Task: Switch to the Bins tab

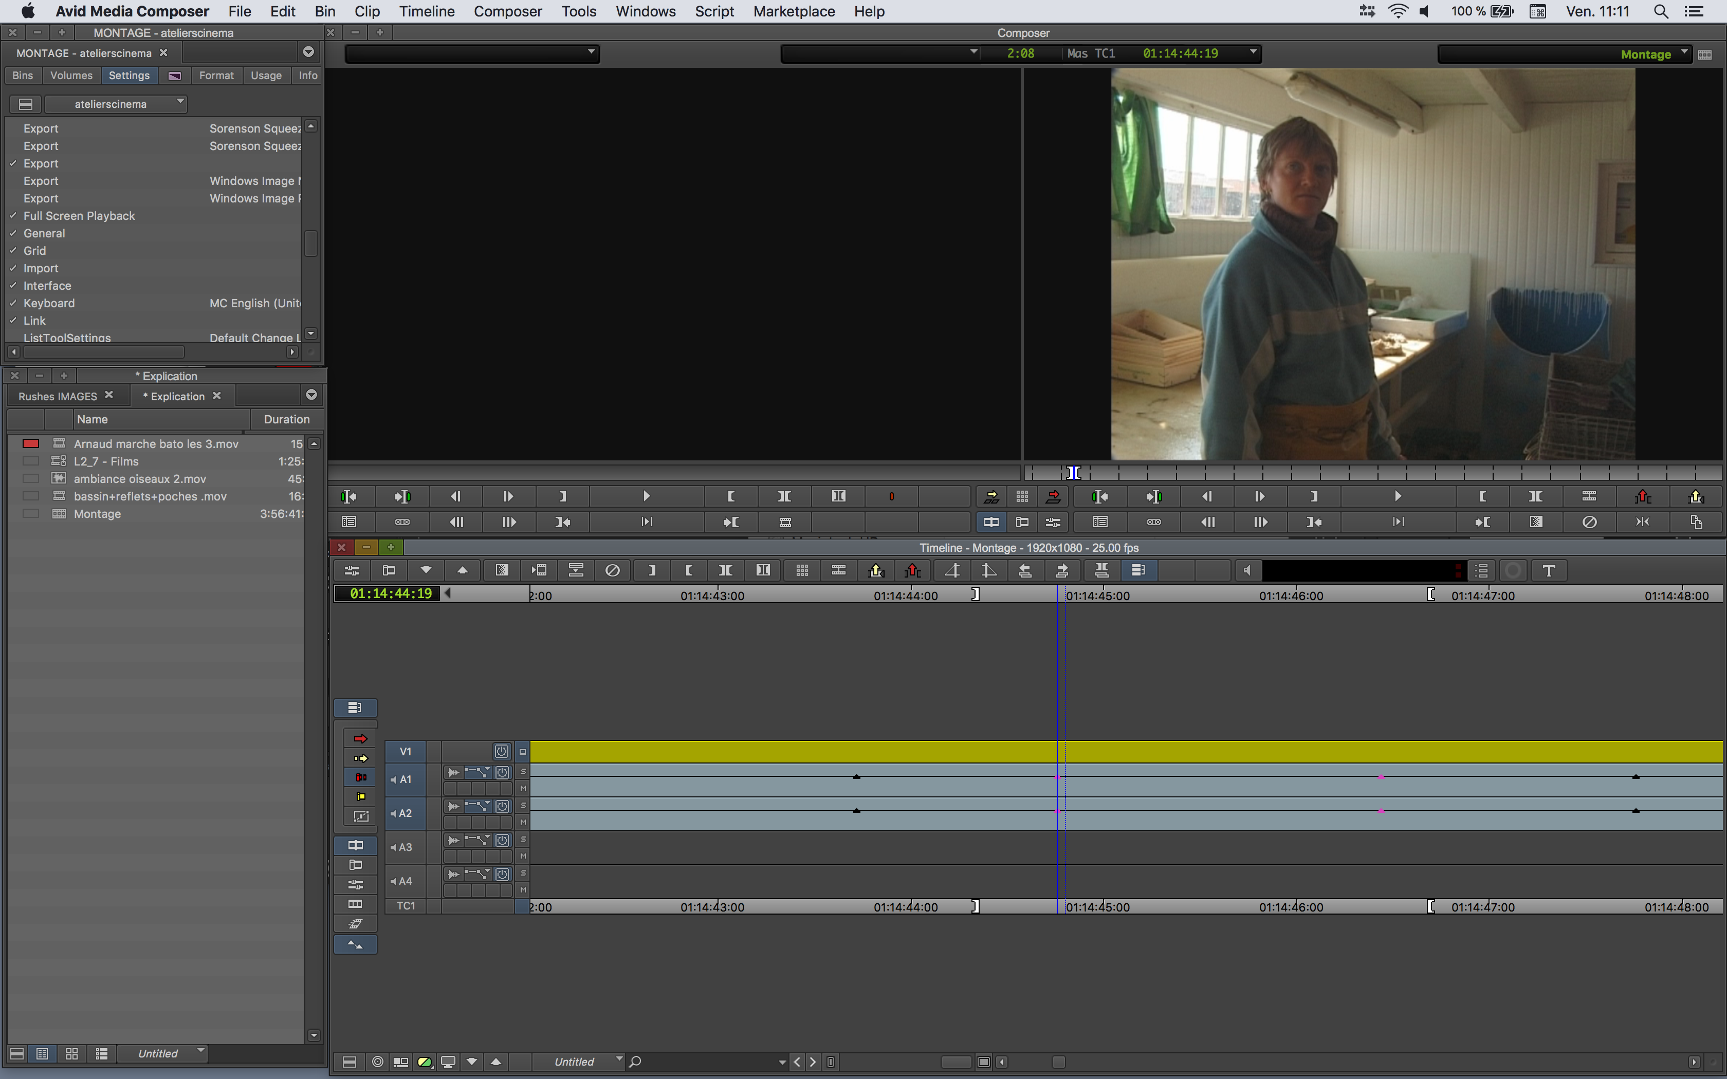Action: coord(23,76)
